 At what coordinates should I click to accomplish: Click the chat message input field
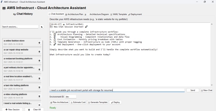[117, 90]
